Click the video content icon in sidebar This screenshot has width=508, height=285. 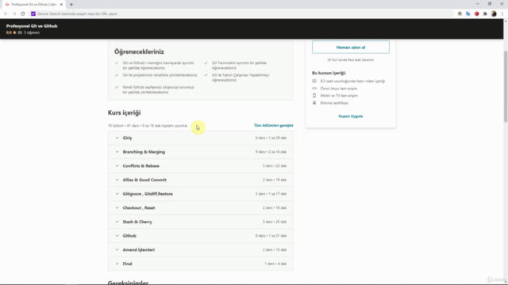[314, 81]
